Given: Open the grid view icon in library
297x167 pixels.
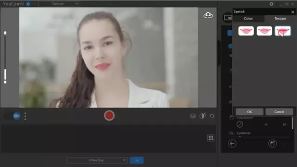Looking at the screenshot, I should point(211,138).
